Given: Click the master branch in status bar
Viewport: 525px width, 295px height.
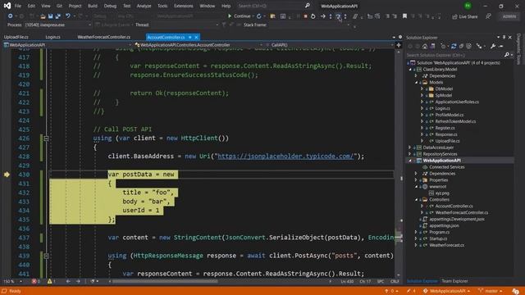Looking at the screenshot, I should coord(491,291).
